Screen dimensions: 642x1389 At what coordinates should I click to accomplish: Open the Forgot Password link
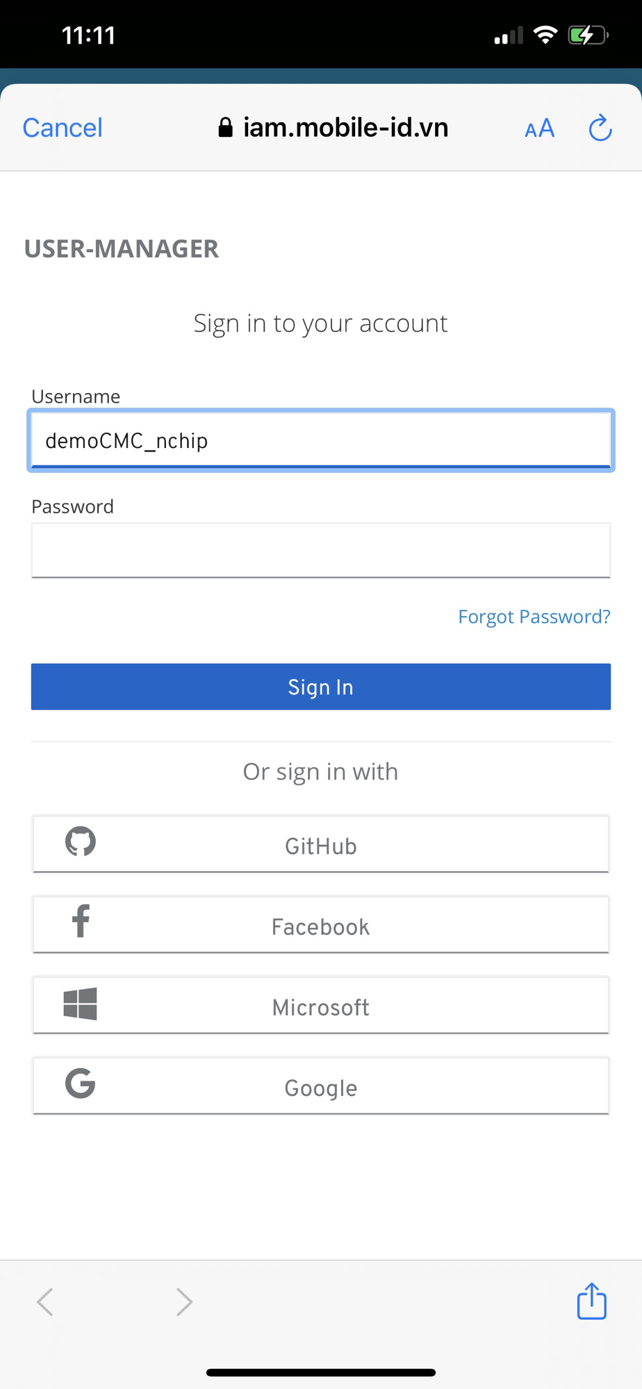pos(534,617)
